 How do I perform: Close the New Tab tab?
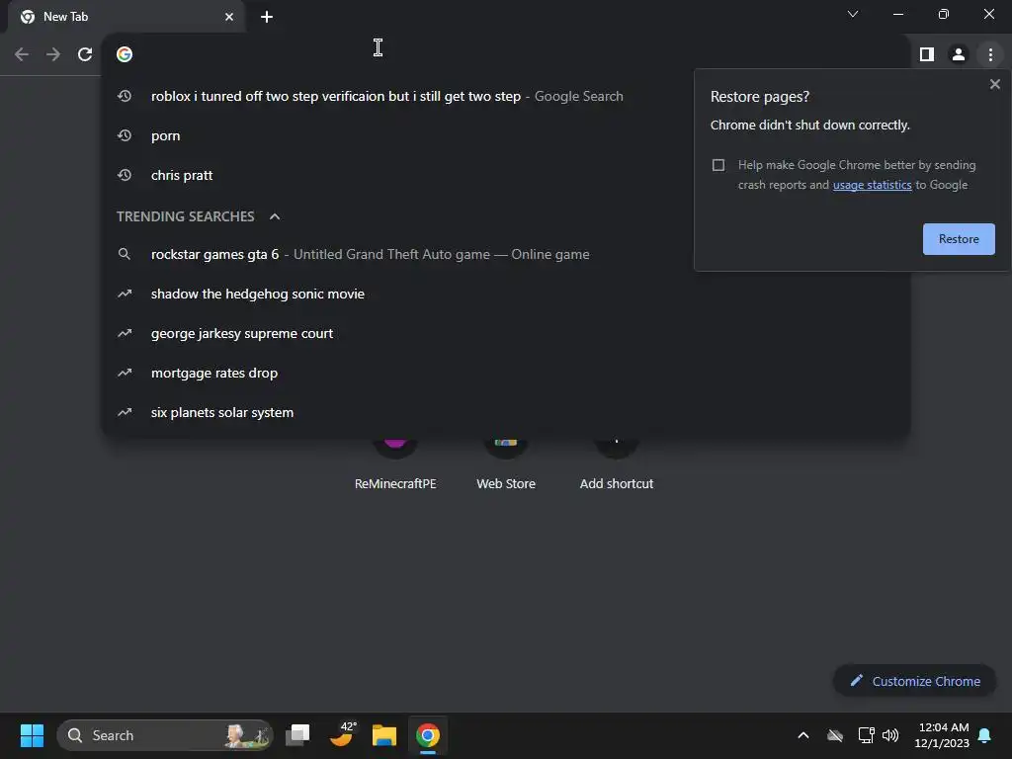pos(229,17)
